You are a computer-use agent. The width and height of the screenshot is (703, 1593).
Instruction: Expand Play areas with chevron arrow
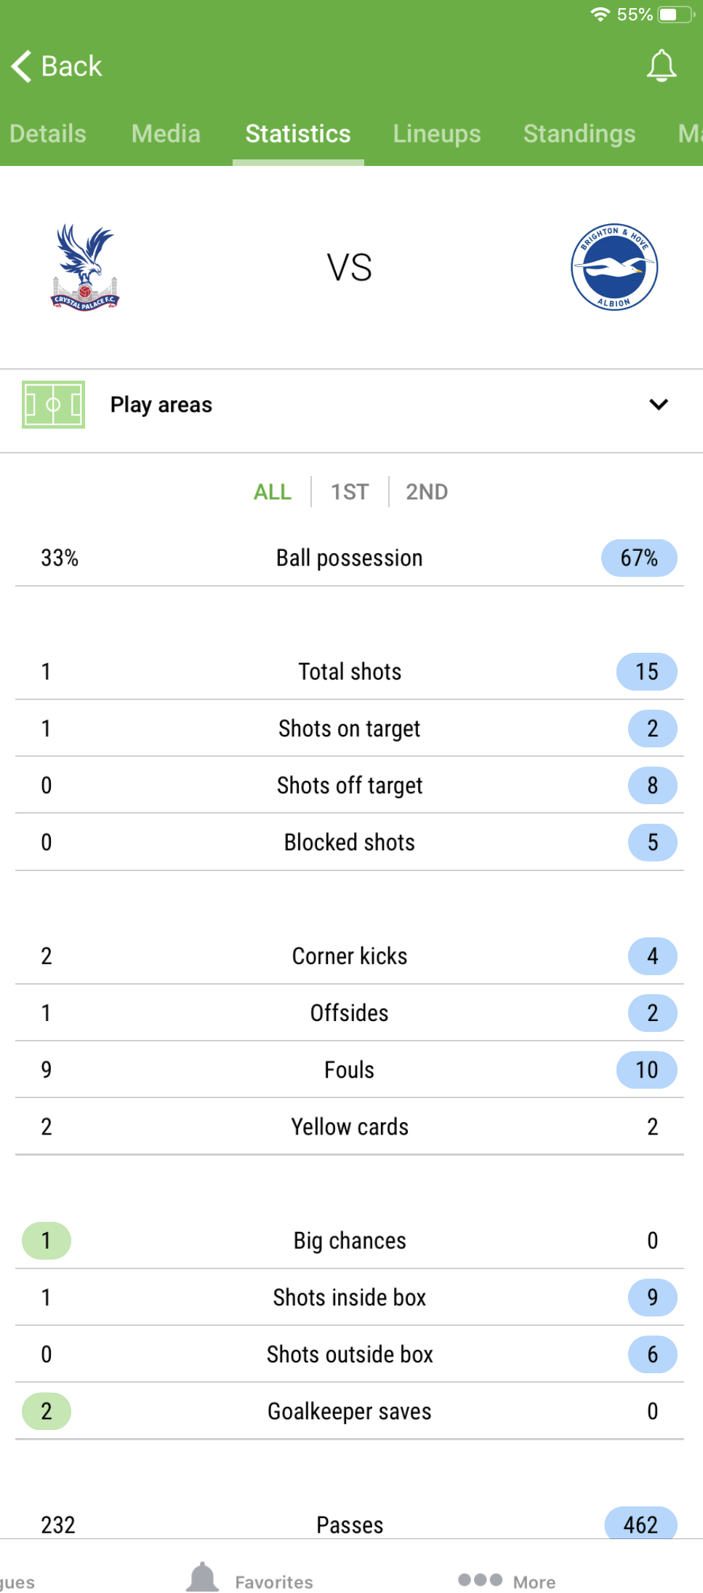[x=659, y=405]
